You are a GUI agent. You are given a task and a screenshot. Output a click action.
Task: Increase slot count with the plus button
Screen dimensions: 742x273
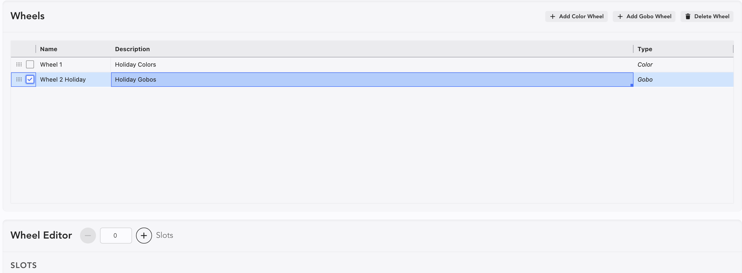[144, 235]
